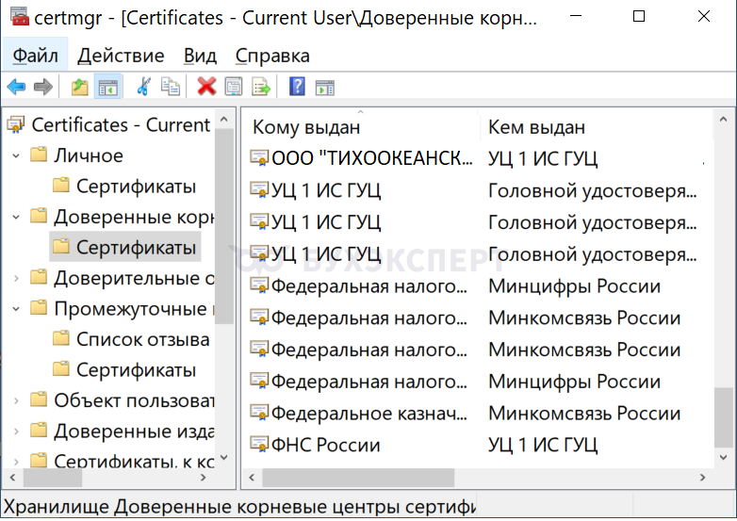This screenshot has height=521, width=737.
Task: Click the Export list icon
Action: [x=261, y=87]
